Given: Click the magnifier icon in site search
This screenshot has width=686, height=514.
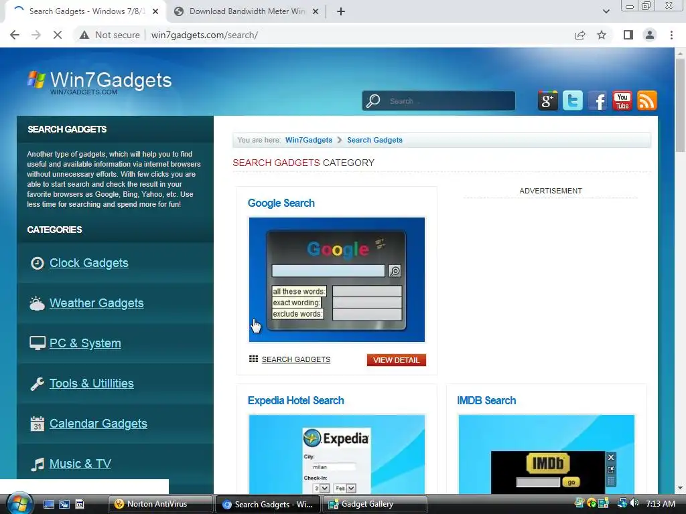Looking at the screenshot, I should click(373, 101).
